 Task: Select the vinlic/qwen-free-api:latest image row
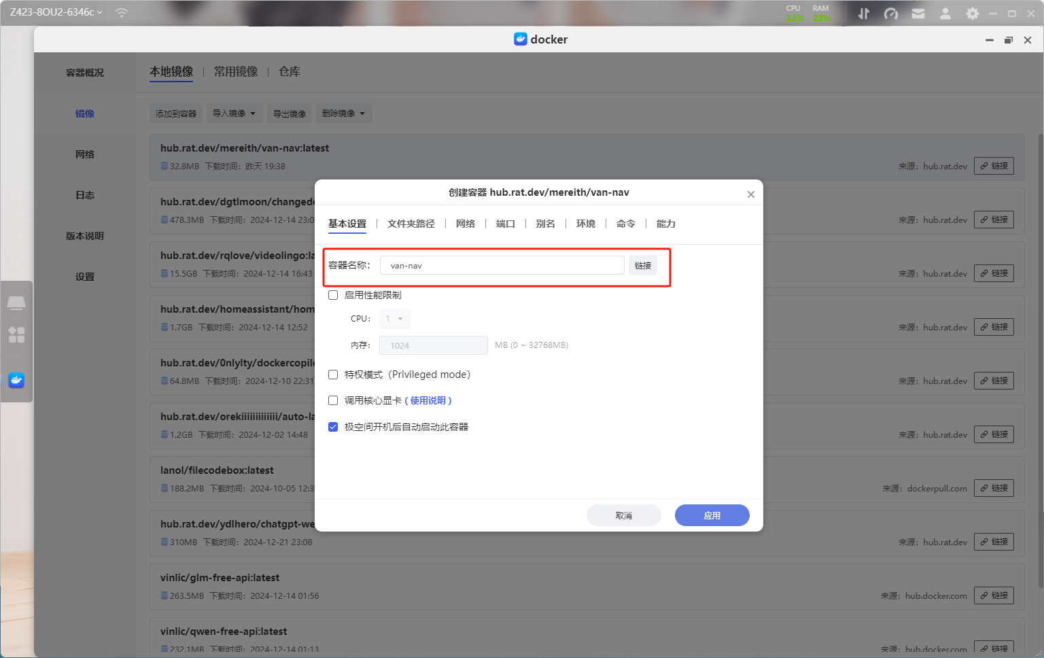(587, 636)
